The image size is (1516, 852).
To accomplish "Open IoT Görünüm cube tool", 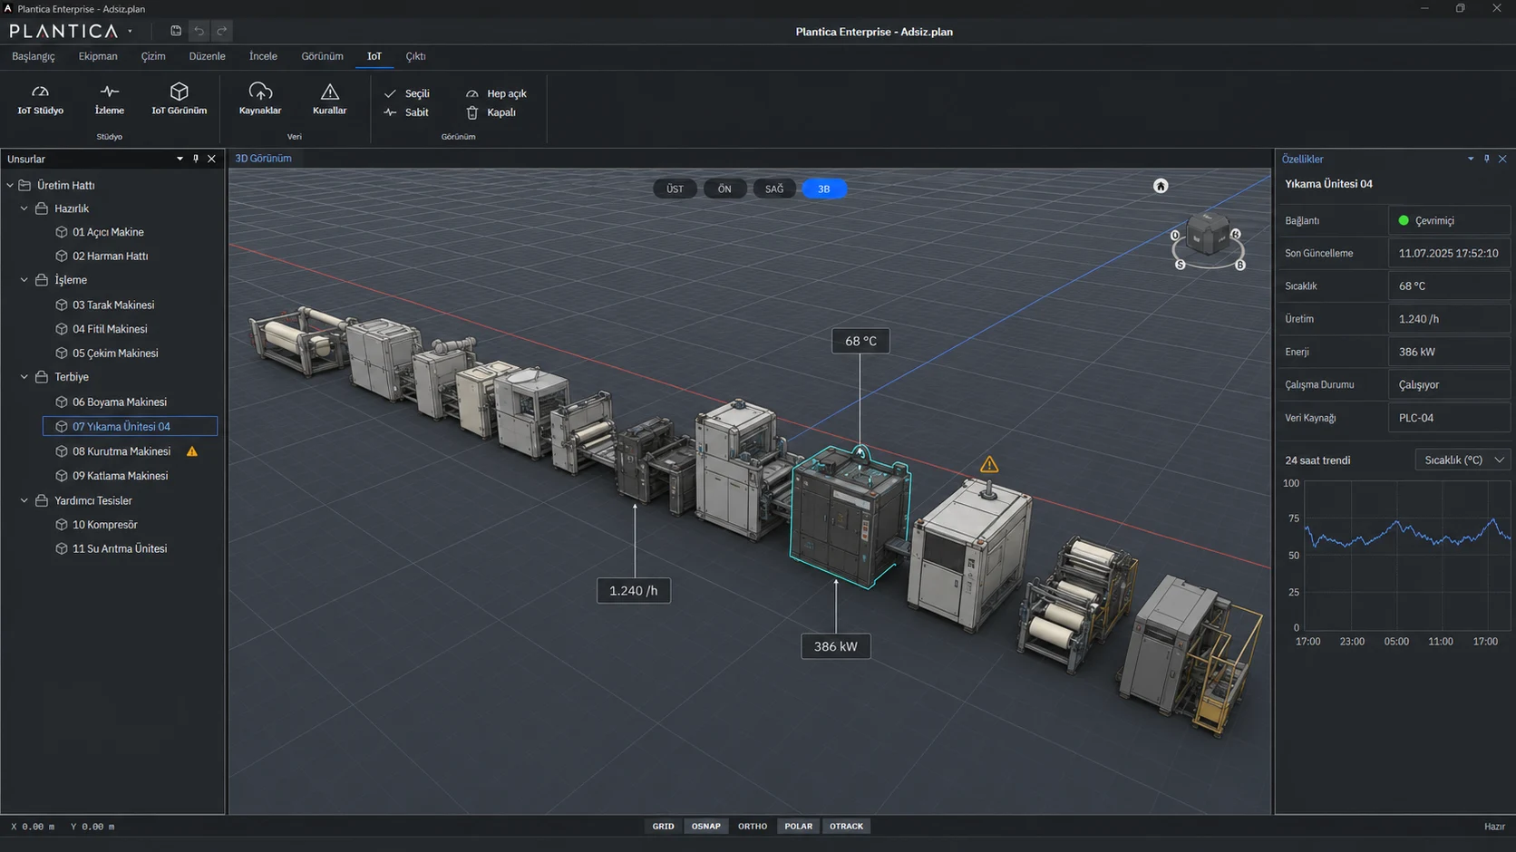I will pyautogui.click(x=180, y=100).
